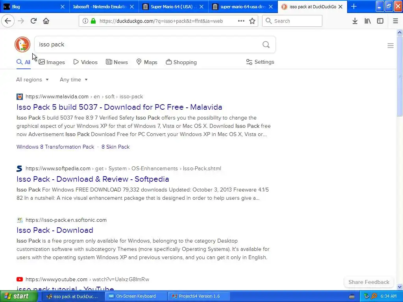Click the DuckDuckGo duck logo

pos(22,44)
